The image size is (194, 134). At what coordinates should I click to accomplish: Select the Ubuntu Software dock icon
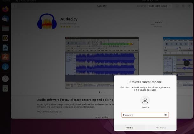[x=5, y=57]
